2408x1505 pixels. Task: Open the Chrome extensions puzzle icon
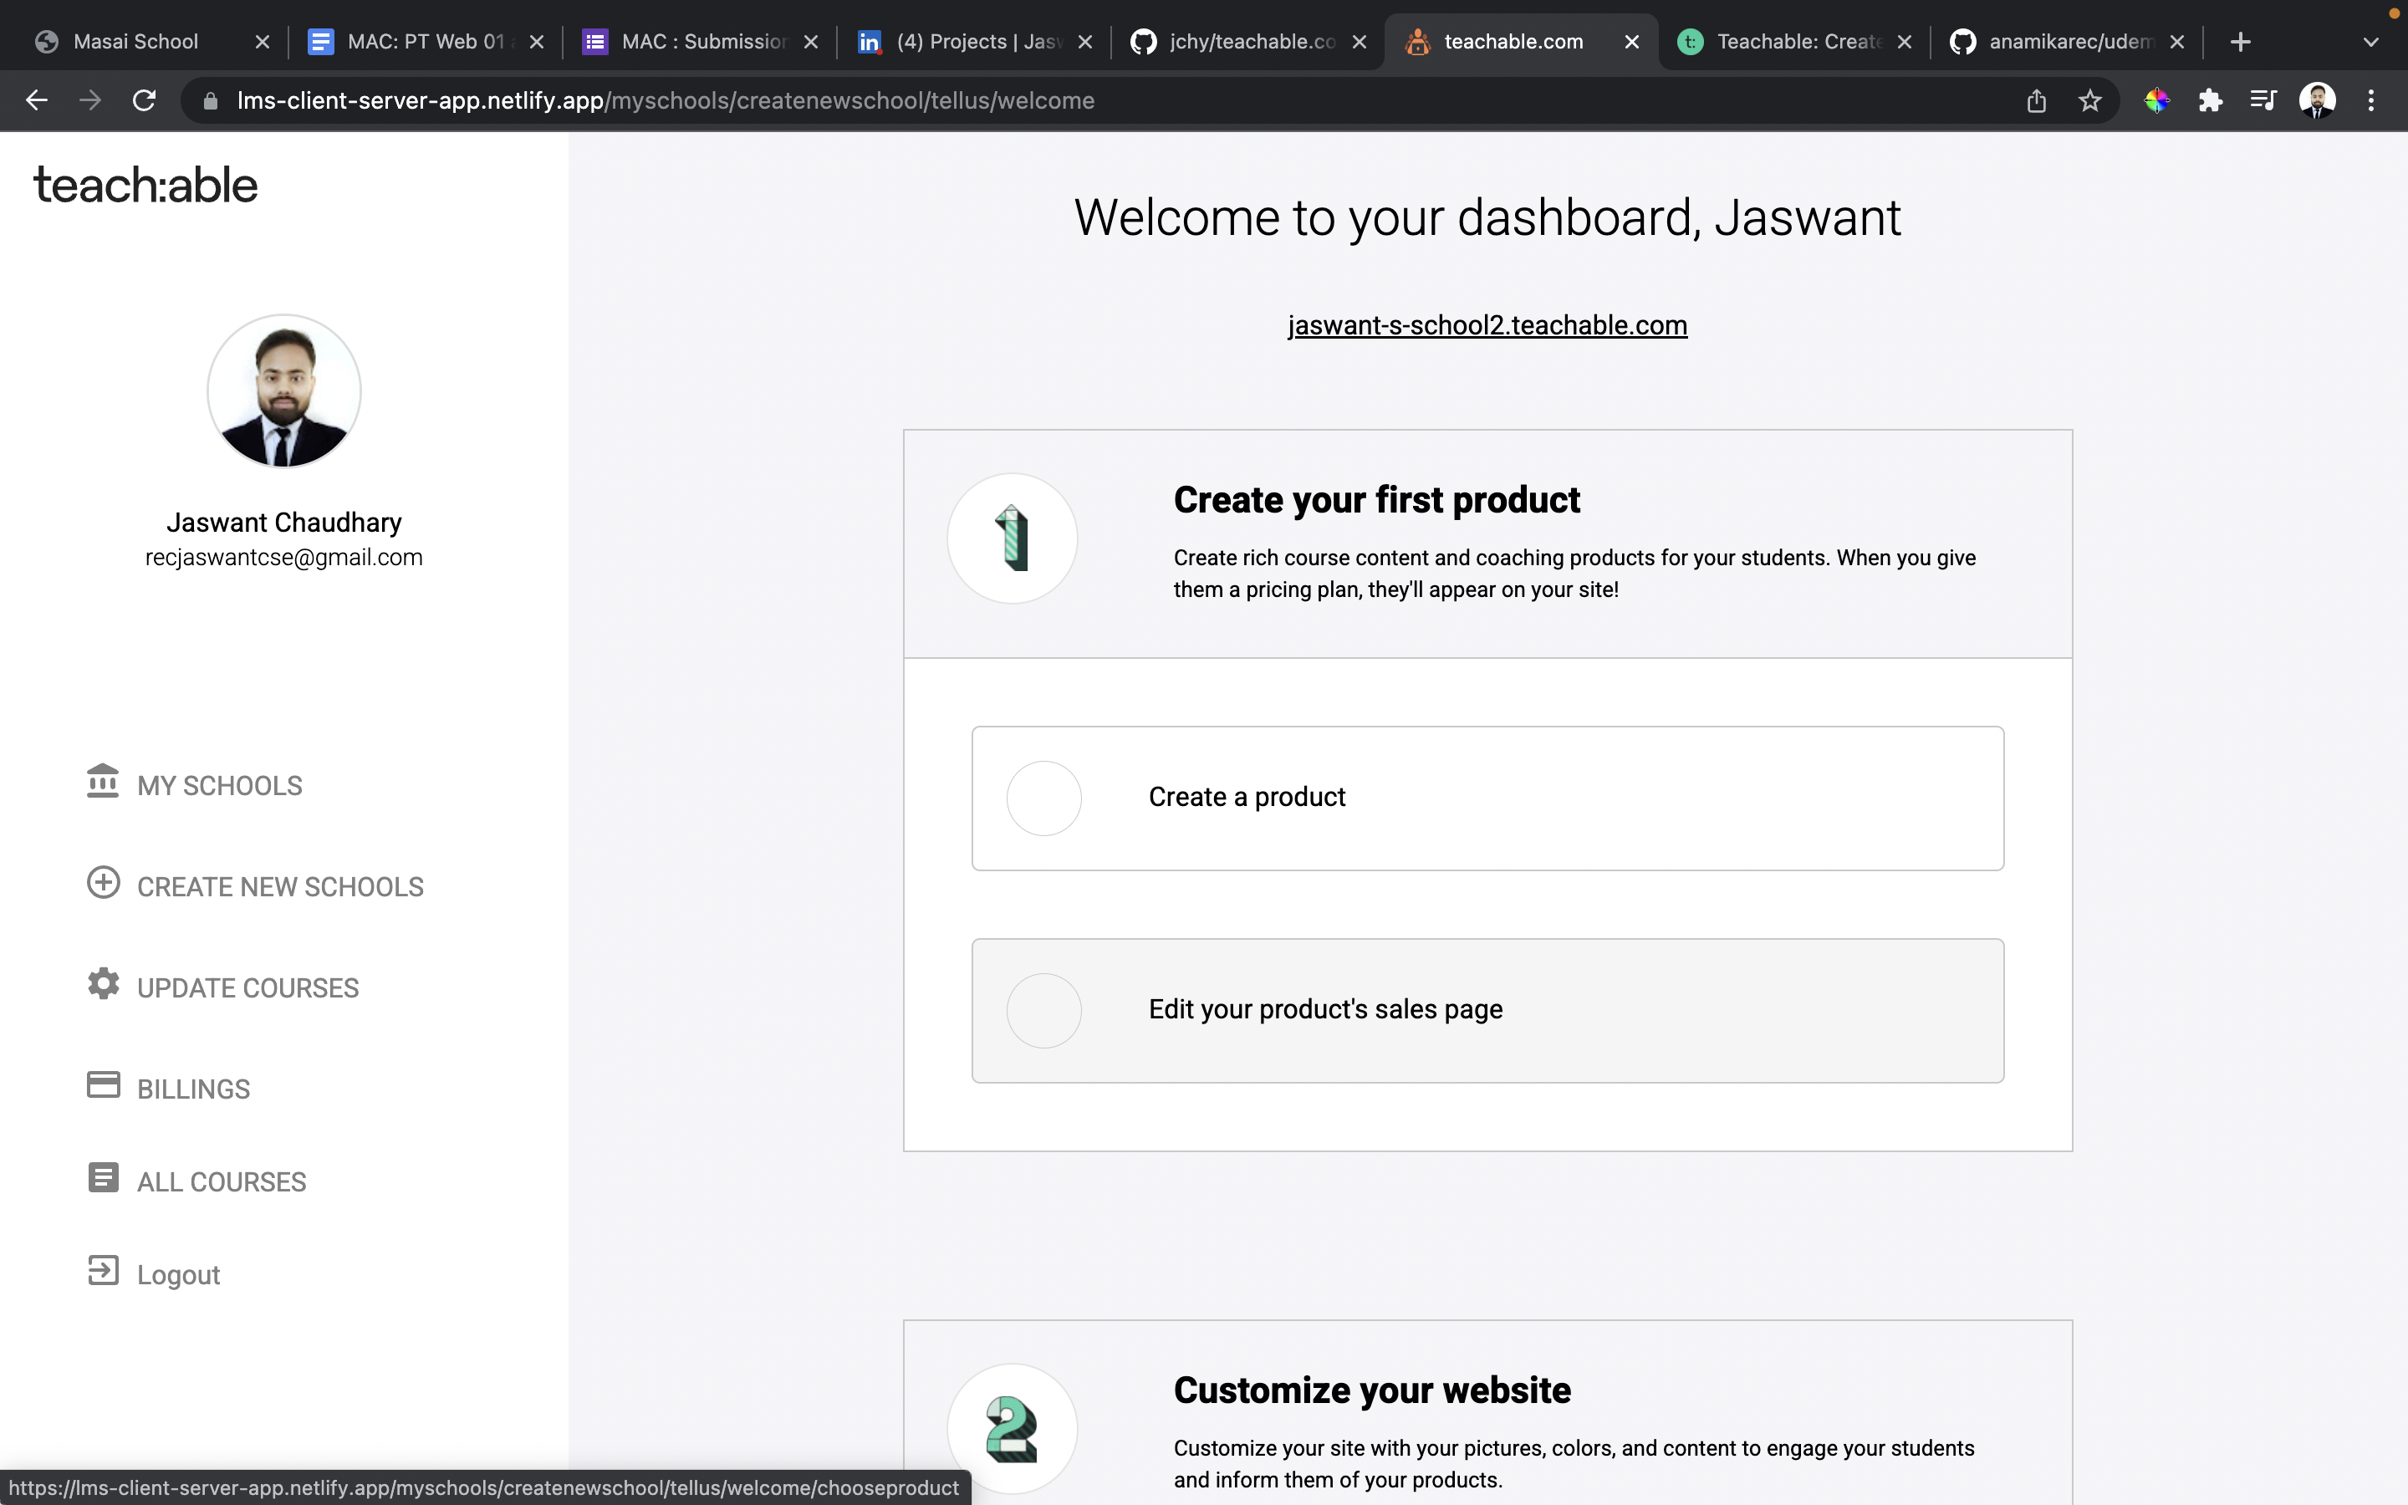(x=2211, y=100)
